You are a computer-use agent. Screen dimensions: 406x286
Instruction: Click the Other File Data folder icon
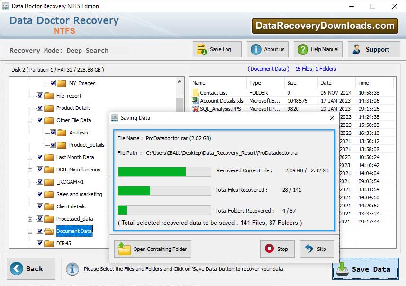coord(49,120)
